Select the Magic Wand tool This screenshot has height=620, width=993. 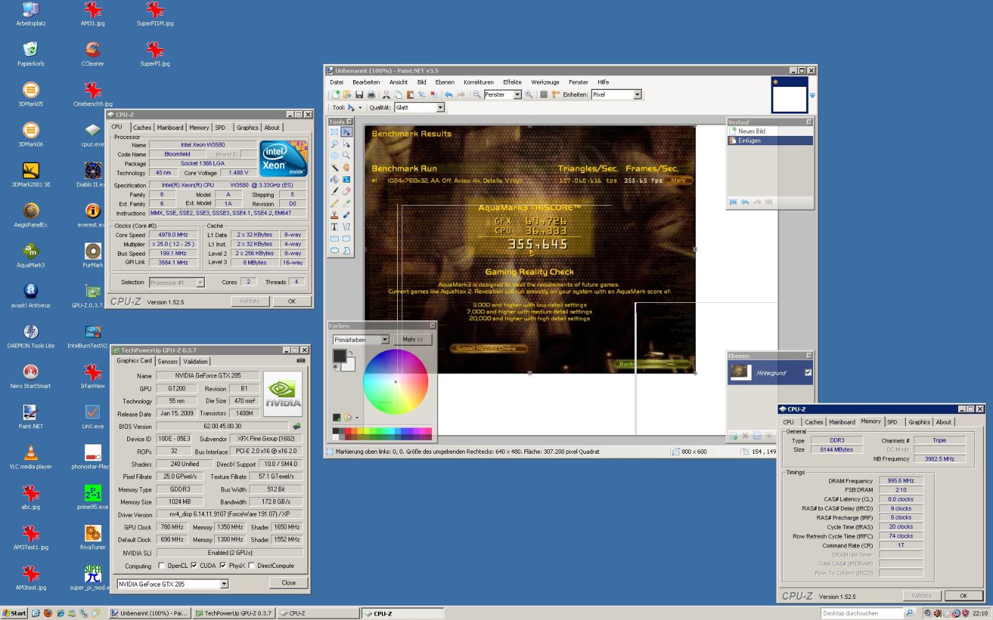(334, 168)
